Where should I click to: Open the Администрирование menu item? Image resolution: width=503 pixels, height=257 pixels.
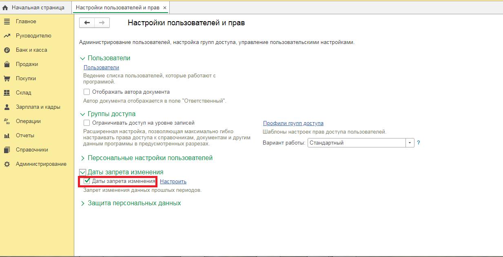[x=41, y=164]
